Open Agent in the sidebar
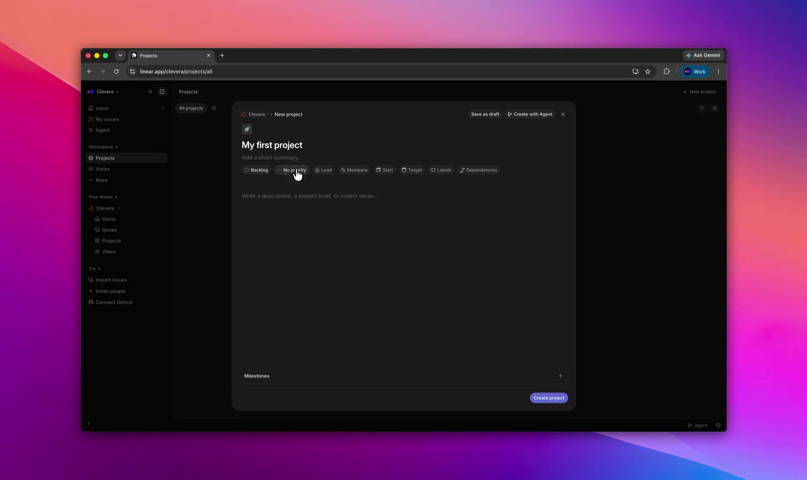This screenshot has width=807, height=480. pos(126,130)
